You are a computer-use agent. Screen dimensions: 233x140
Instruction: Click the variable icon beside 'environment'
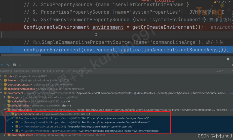pyautogui.click(x=5, y=93)
